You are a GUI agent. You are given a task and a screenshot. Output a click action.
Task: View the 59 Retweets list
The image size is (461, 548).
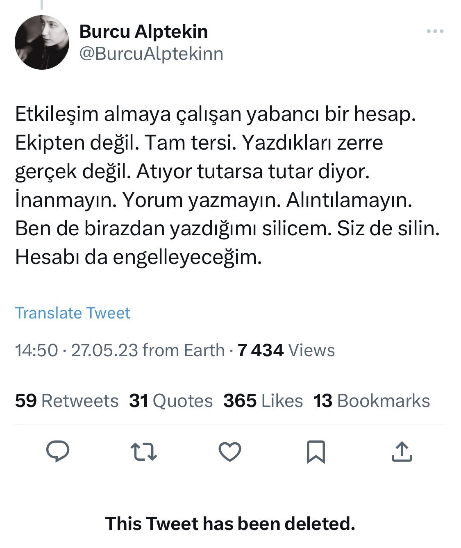pyautogui.click(x=67, y=401)
